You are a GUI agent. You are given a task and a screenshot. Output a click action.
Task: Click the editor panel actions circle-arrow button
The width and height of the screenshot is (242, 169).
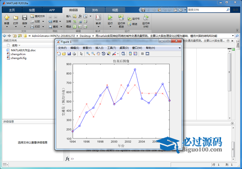point(228,41)
